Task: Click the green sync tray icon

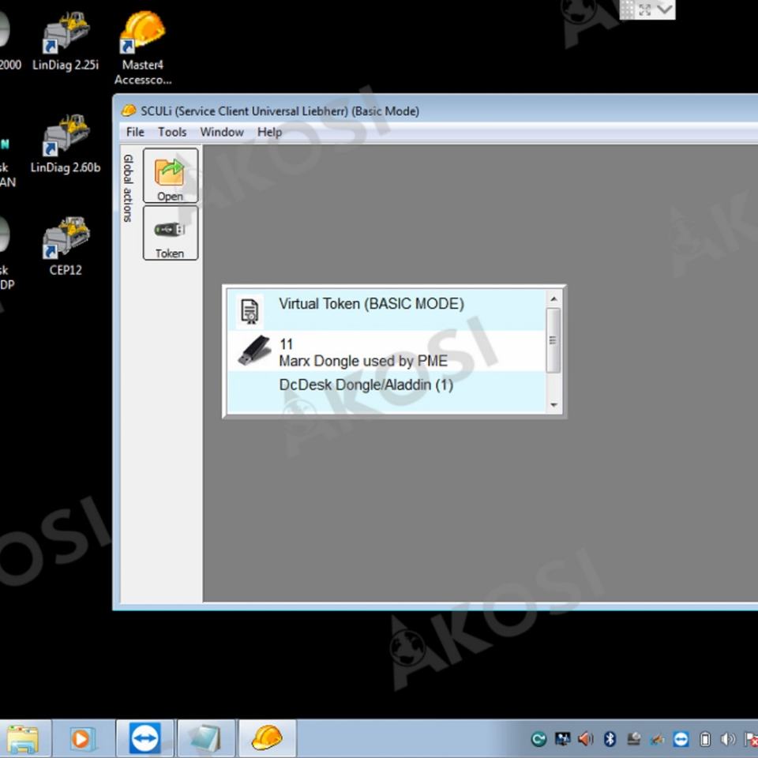Action: 538,739
